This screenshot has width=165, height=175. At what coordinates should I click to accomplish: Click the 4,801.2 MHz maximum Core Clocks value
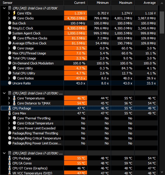tap(123, 18)
